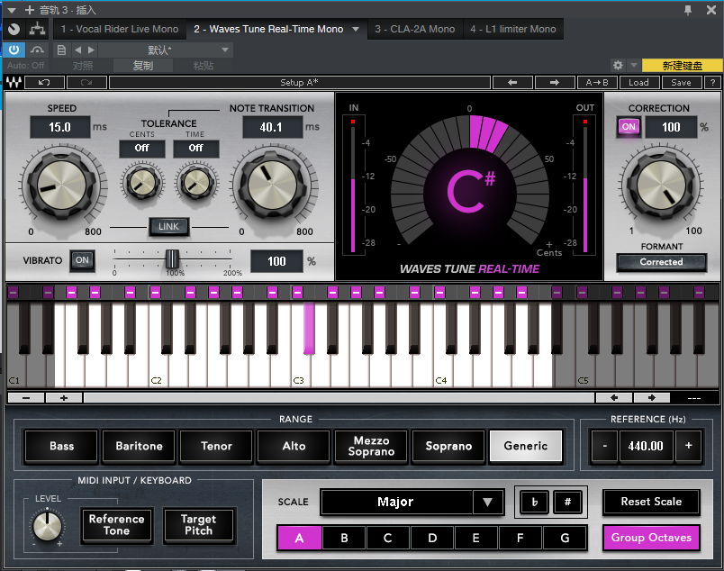Go to previous Waves preset arrow
The image size is (724, 571).
coord(512,83)
